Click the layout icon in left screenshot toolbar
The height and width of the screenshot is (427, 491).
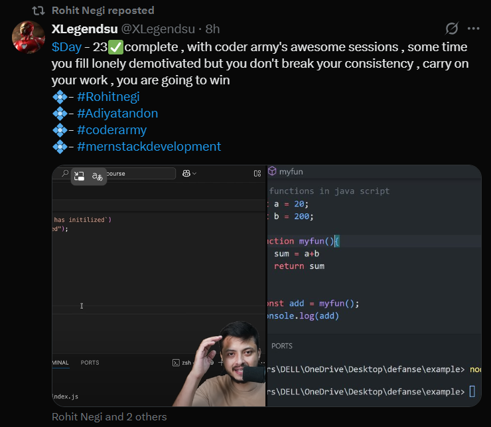[257, 173]
